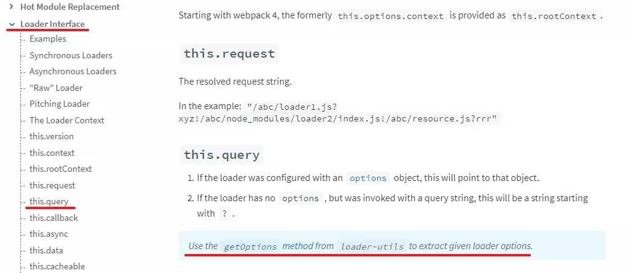Viewport: 628px width, 273px height.
Task: Click the underlined this.query sidebar entry
Action: coord(49,201)
